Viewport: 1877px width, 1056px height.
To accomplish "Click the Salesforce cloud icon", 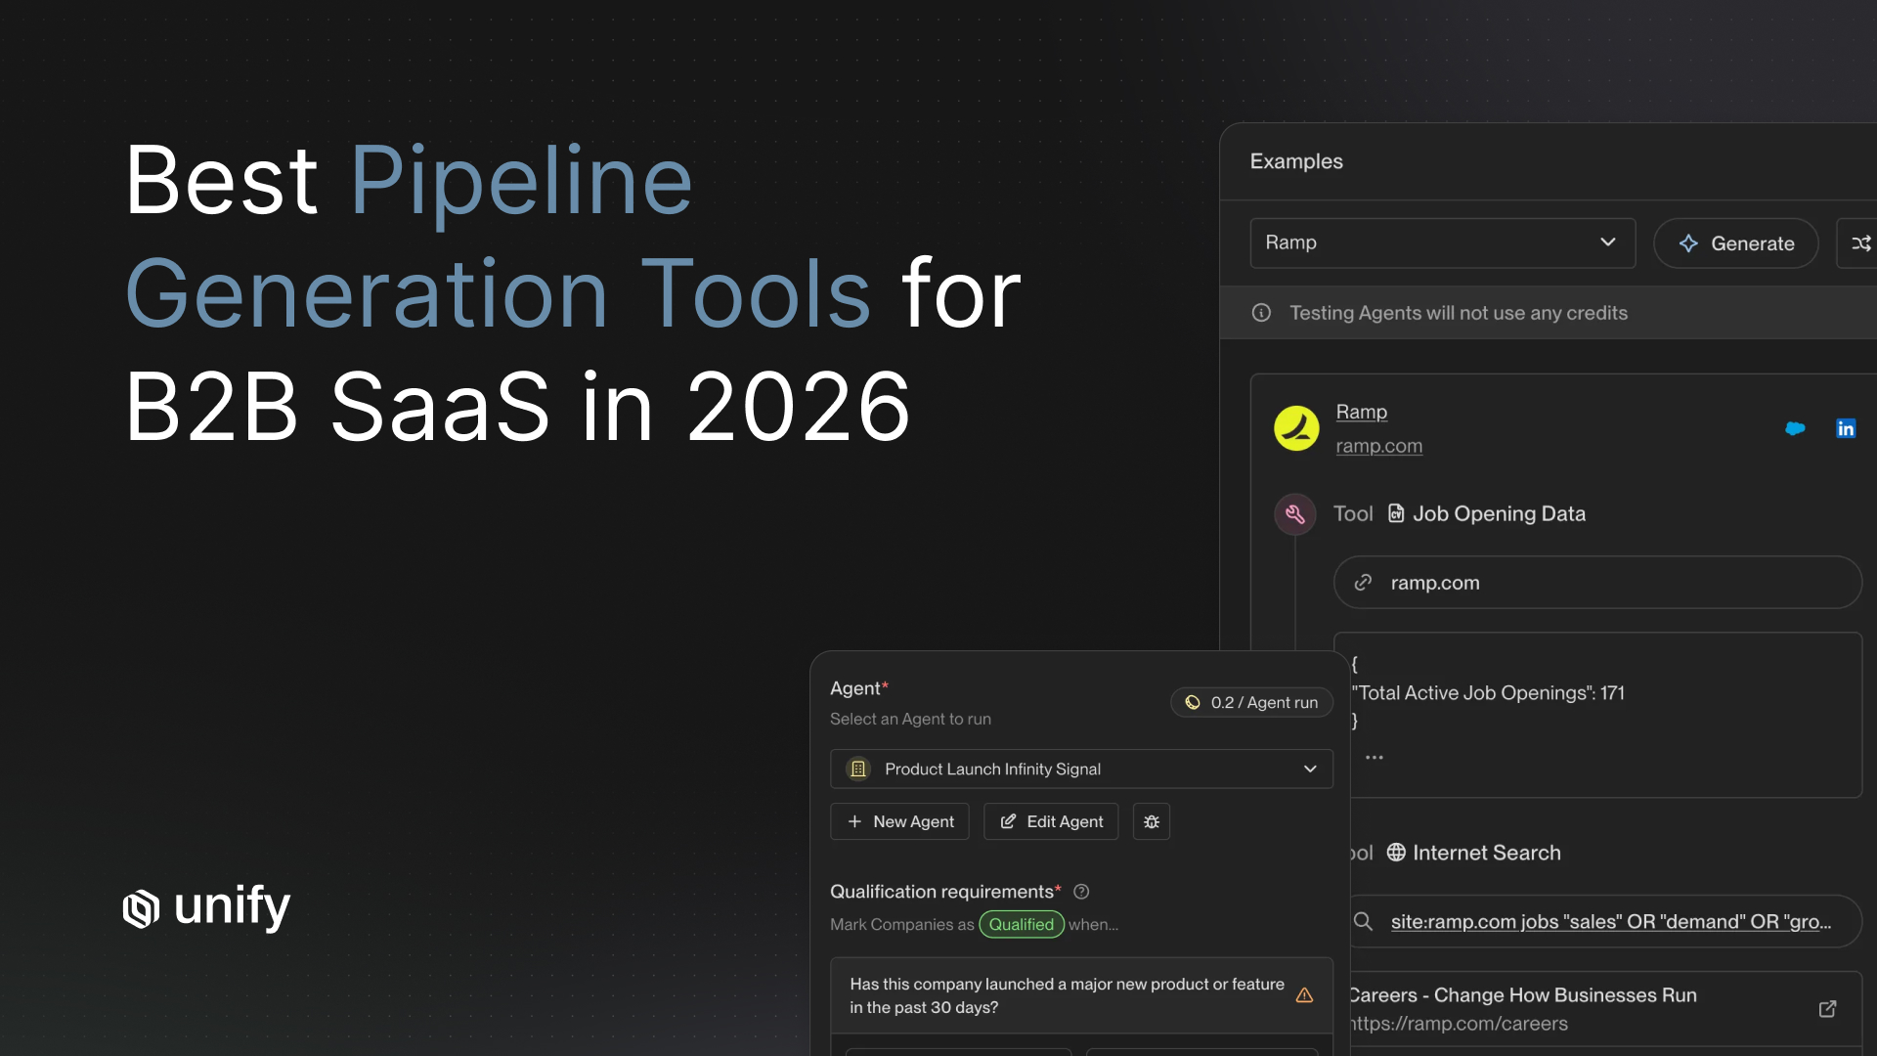I will [1795, 428].
